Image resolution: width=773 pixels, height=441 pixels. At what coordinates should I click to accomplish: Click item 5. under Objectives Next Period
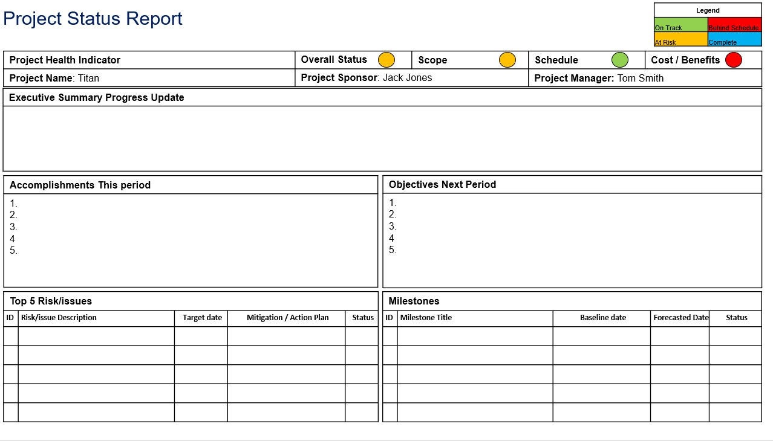(393, 250)
